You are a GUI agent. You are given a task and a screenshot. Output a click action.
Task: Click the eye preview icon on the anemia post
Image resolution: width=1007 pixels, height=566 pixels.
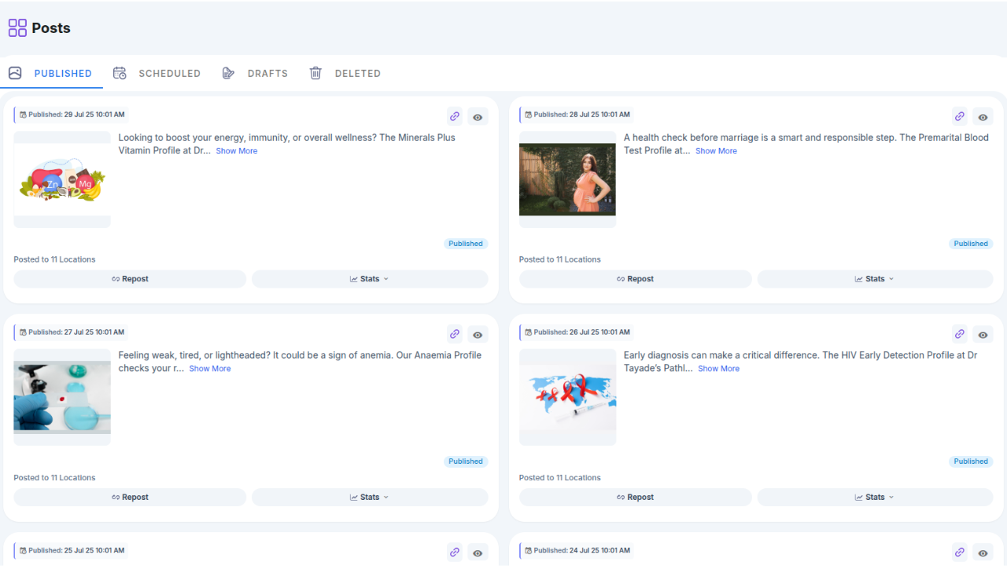[478, 334]
